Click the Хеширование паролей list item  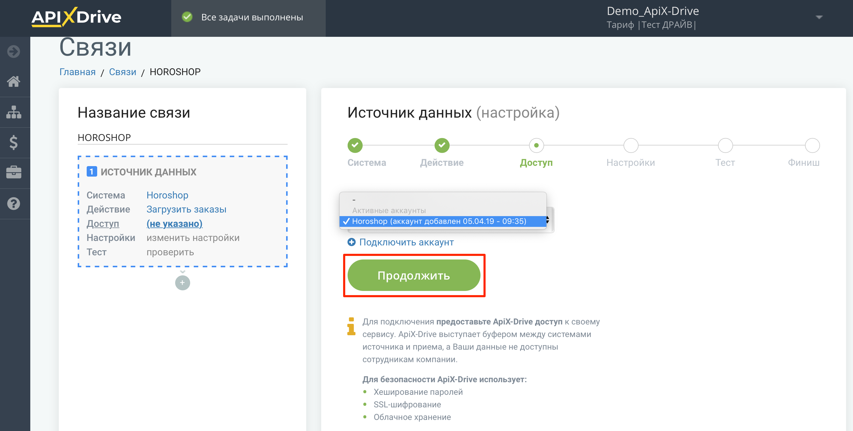[418, 392]
